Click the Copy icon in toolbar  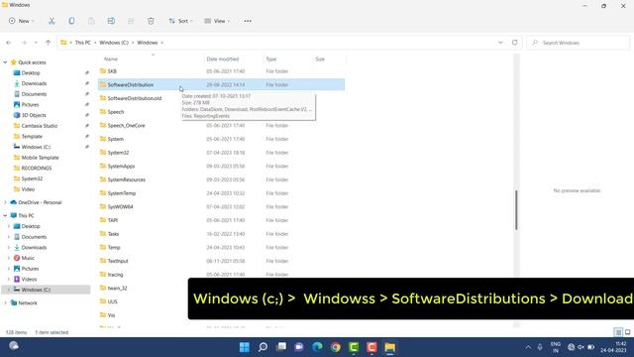click(71, 21)
